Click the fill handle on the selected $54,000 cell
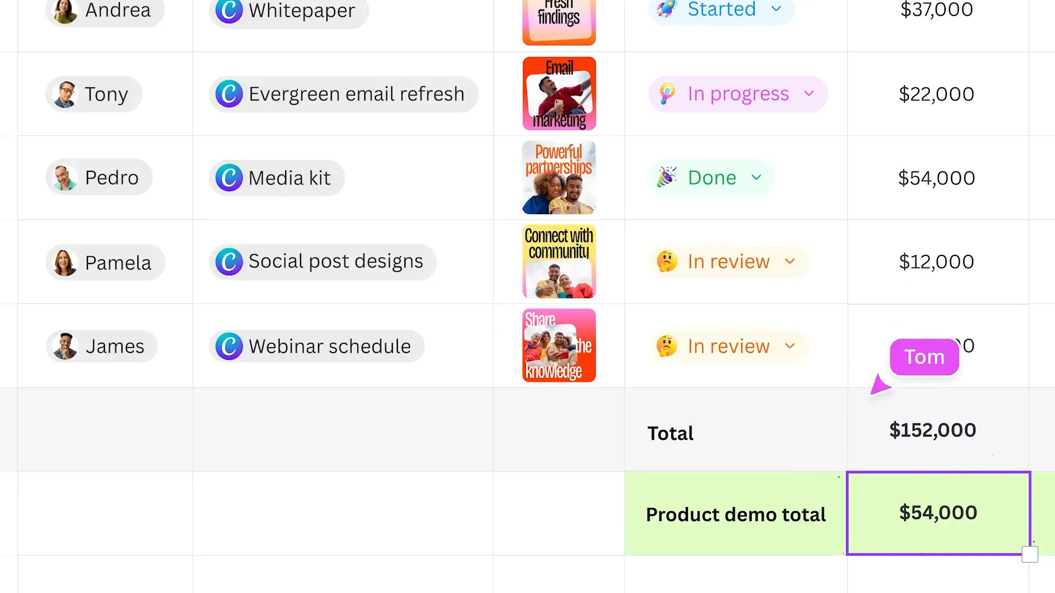Viewport: 1055px width, 593px height. click(x=1030, y=555)
